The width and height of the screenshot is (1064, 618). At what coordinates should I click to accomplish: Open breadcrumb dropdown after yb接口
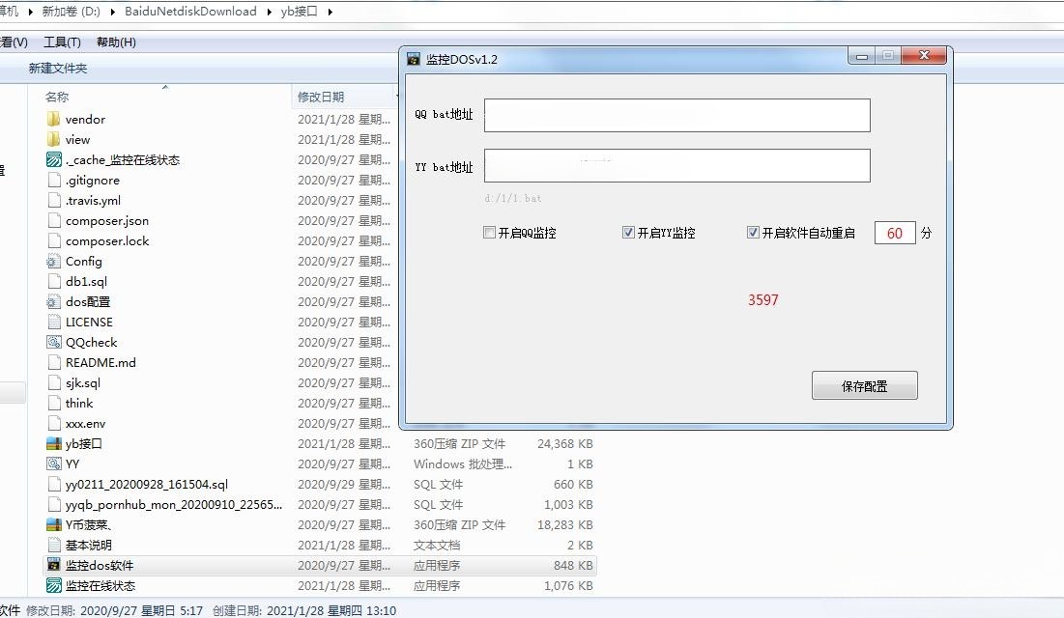(328, 12)
